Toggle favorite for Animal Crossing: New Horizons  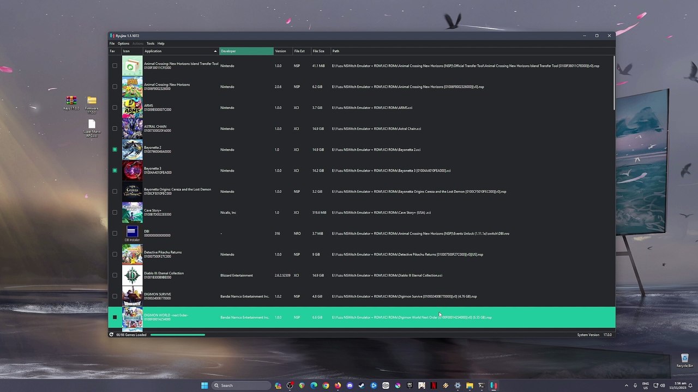click(115, 87)
